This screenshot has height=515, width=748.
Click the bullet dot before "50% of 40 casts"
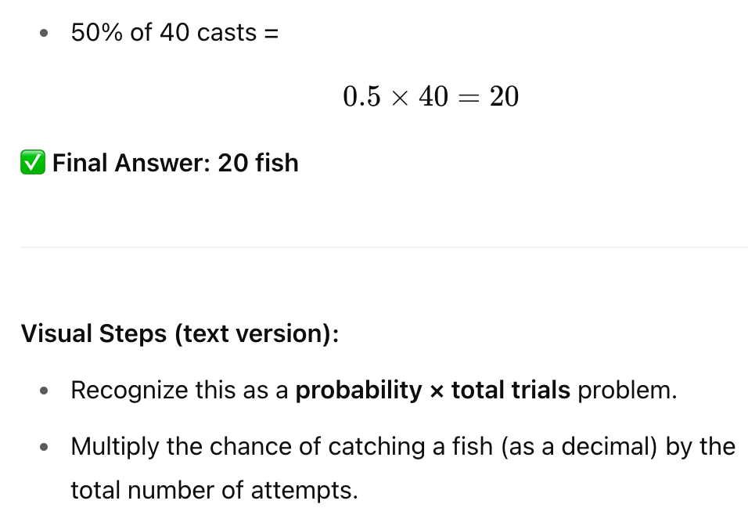45,34
